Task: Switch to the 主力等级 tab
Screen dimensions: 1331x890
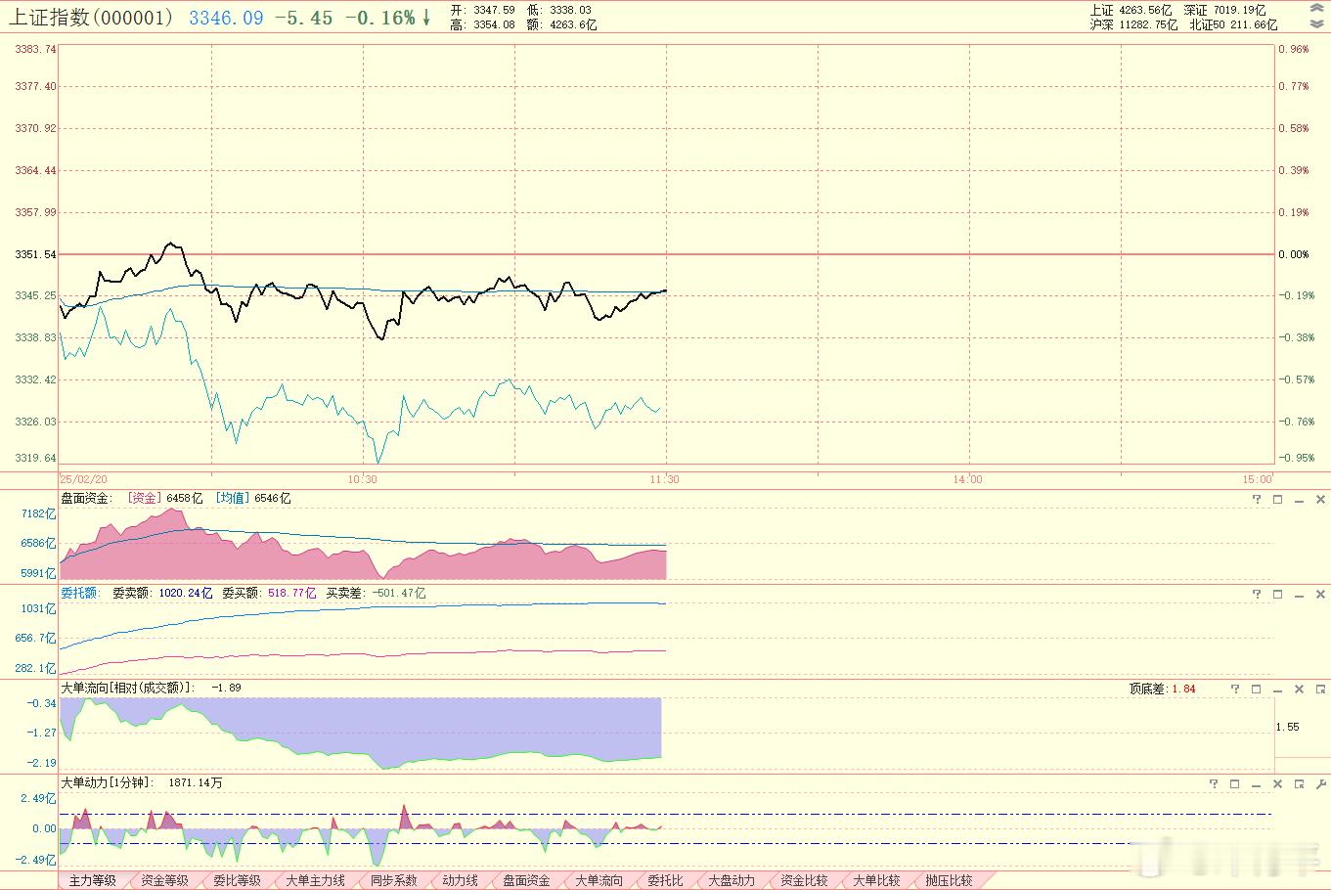Action: [93, 880]
